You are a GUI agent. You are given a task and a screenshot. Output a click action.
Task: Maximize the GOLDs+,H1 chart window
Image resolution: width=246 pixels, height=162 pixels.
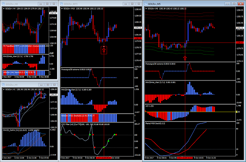tap(48, 85)
